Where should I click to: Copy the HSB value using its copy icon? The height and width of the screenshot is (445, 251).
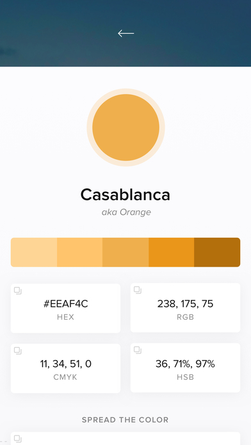(x=138, y=350)
